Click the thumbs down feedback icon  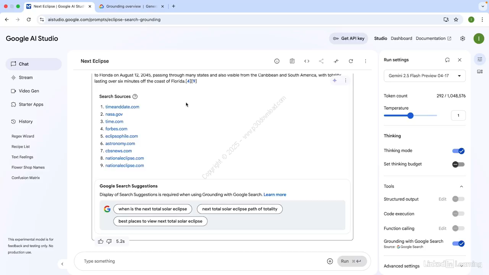[x=109, y=241]
